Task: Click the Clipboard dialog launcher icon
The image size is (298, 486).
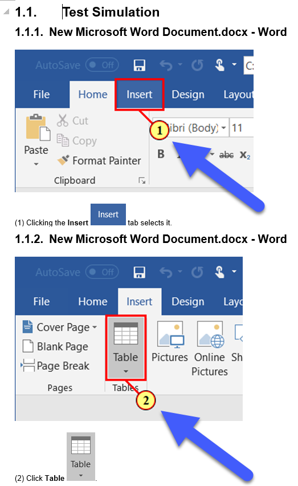Action: tap(142, 180)
